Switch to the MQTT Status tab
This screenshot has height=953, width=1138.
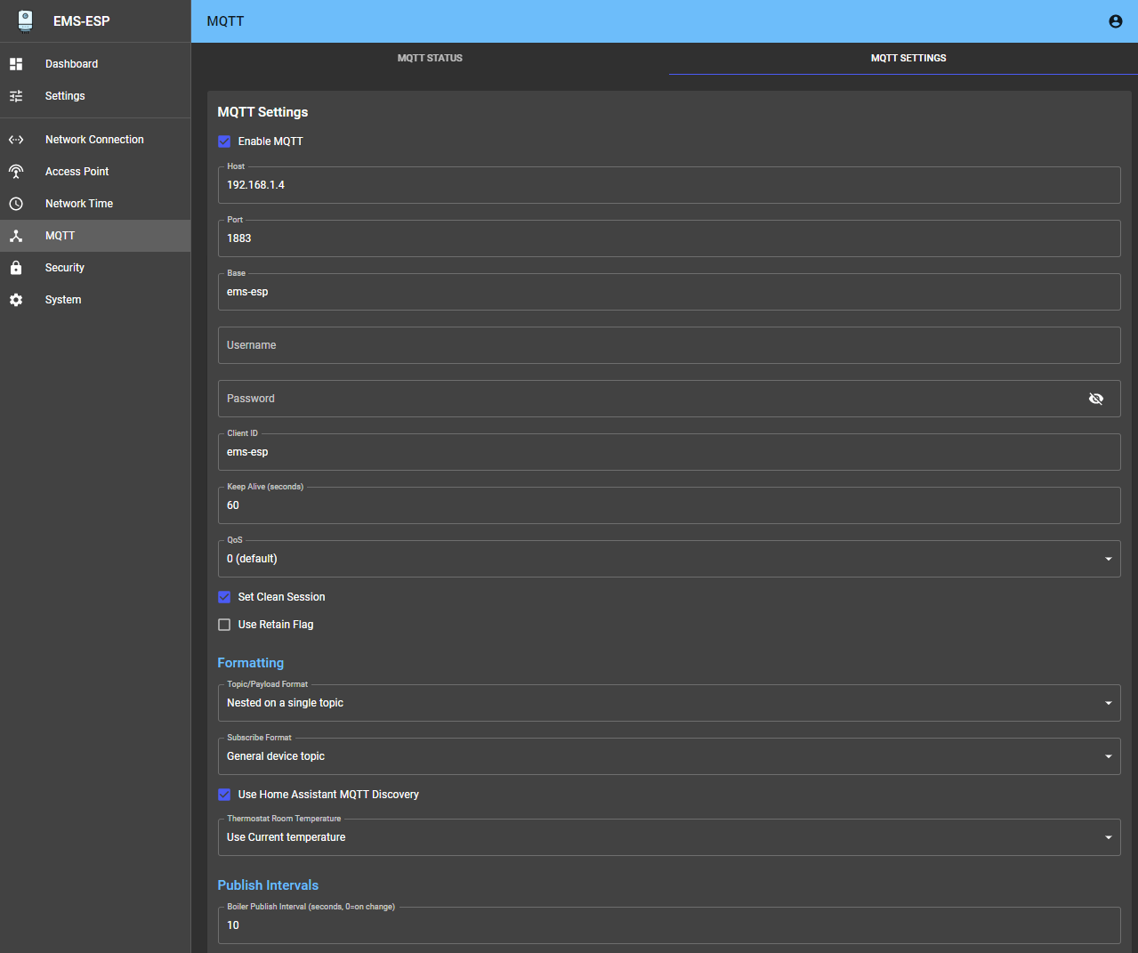click(x=430, y=58)
